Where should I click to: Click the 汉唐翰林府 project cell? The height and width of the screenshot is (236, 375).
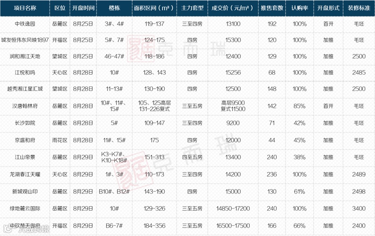(25, 106)
